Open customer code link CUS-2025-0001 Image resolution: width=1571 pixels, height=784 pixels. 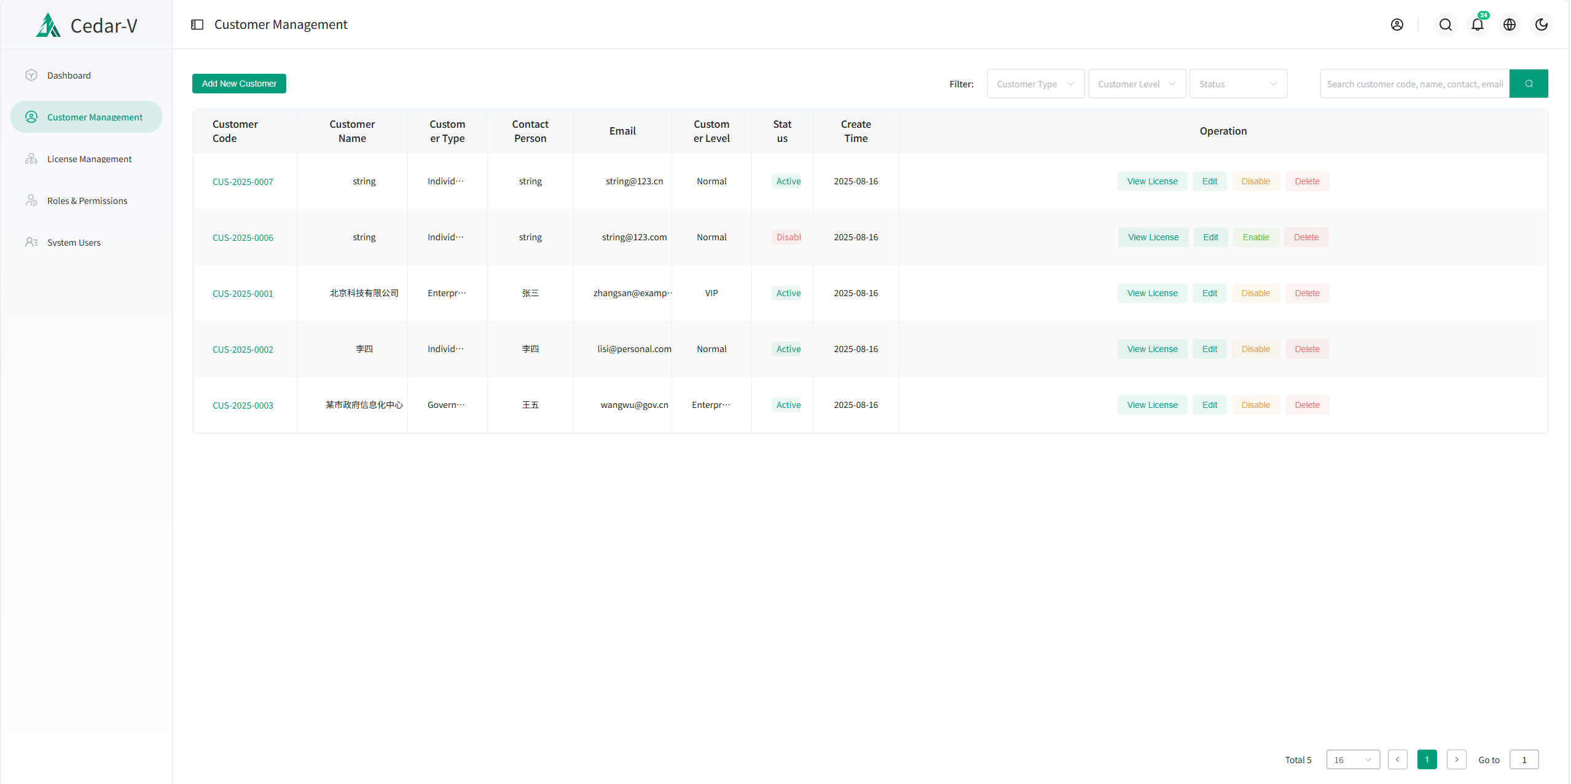coord(243,294)
